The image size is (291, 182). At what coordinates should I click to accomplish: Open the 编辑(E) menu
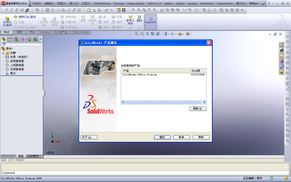pyautogui.click(x=49, y=4)
